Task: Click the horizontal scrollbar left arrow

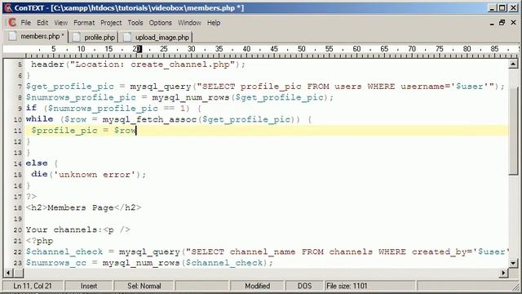Action: 8,273
